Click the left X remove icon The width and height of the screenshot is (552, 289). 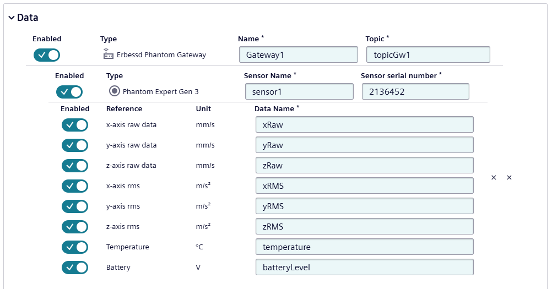coord(494,177)
